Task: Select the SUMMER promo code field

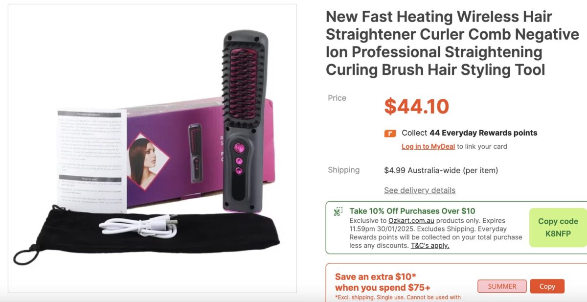Action: pos(502,286)
